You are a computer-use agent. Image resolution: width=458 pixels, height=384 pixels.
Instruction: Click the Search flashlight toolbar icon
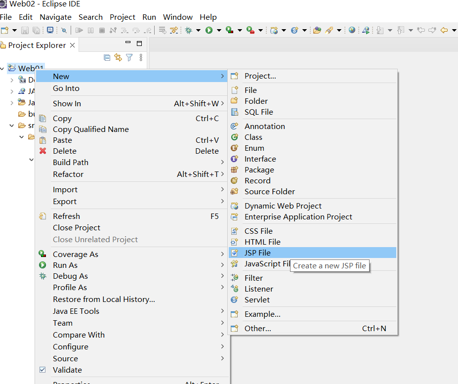[330, 30]
